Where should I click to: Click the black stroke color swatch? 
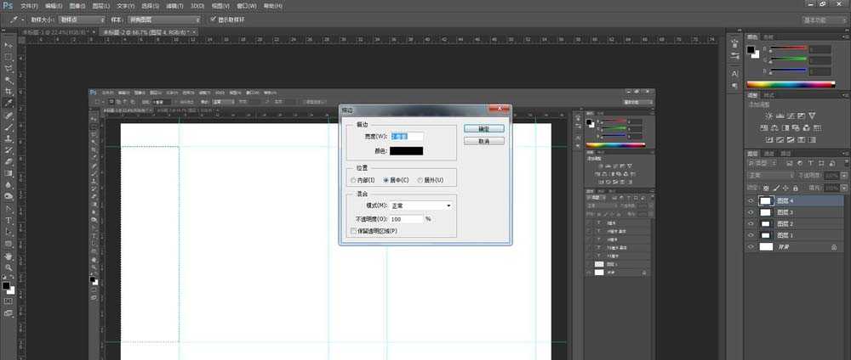(406, 150)
